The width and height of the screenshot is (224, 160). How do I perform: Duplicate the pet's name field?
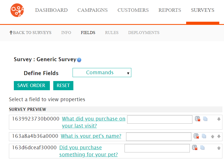pos(204,136)
